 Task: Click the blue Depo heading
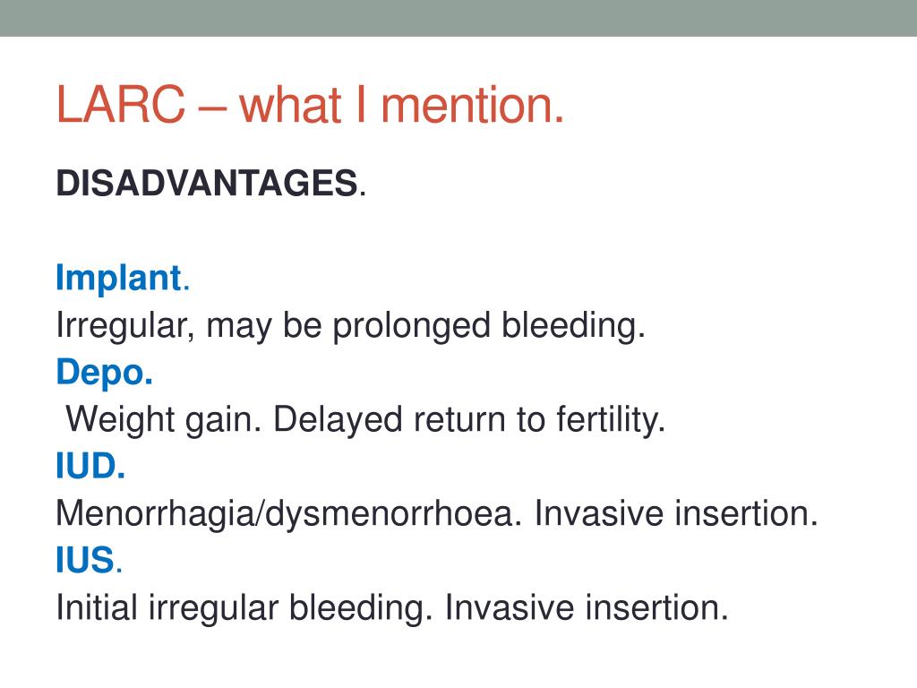(104, 374)
